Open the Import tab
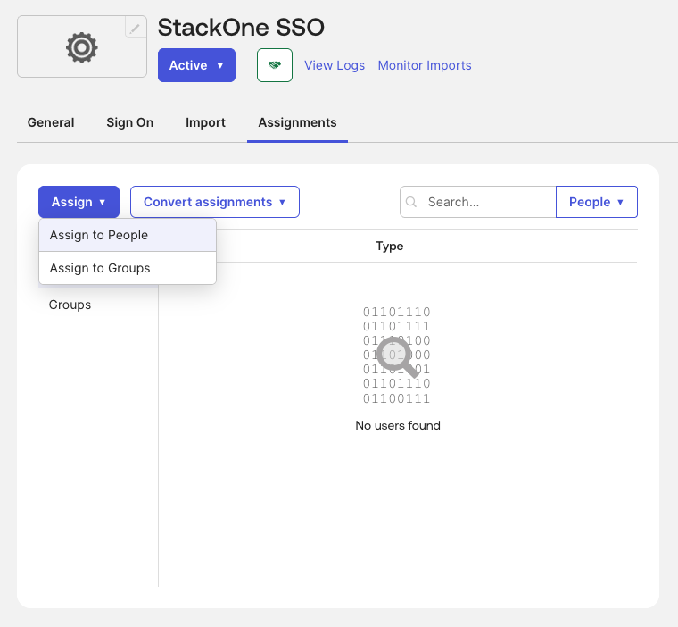 pyautogui.click(x=205, y=122)
